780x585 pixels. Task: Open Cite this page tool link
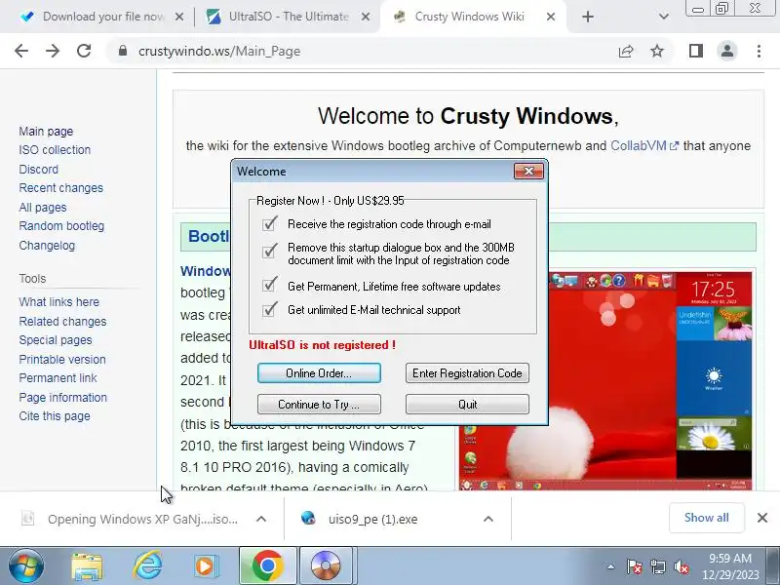(x=55, y=416)
